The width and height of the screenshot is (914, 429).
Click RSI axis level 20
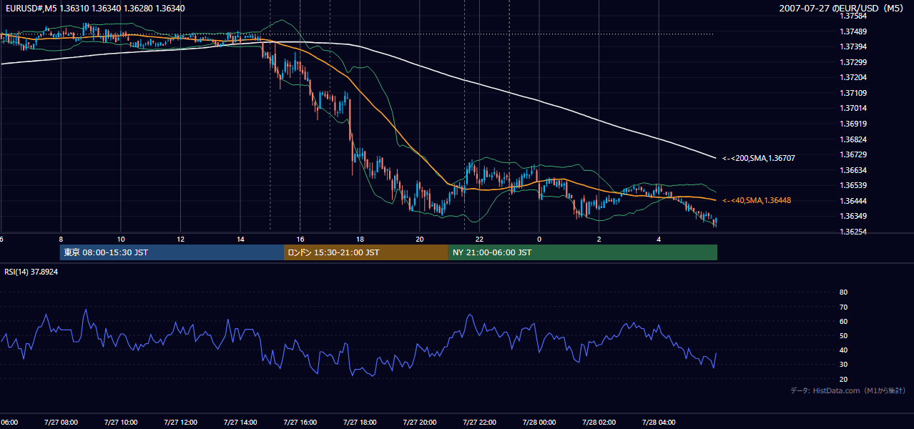tap(843, 379)
